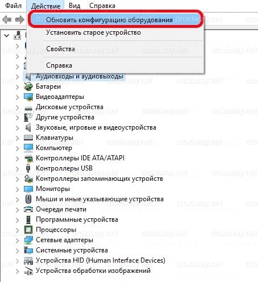Click the back arrow toolbar button

coord(7,19)
